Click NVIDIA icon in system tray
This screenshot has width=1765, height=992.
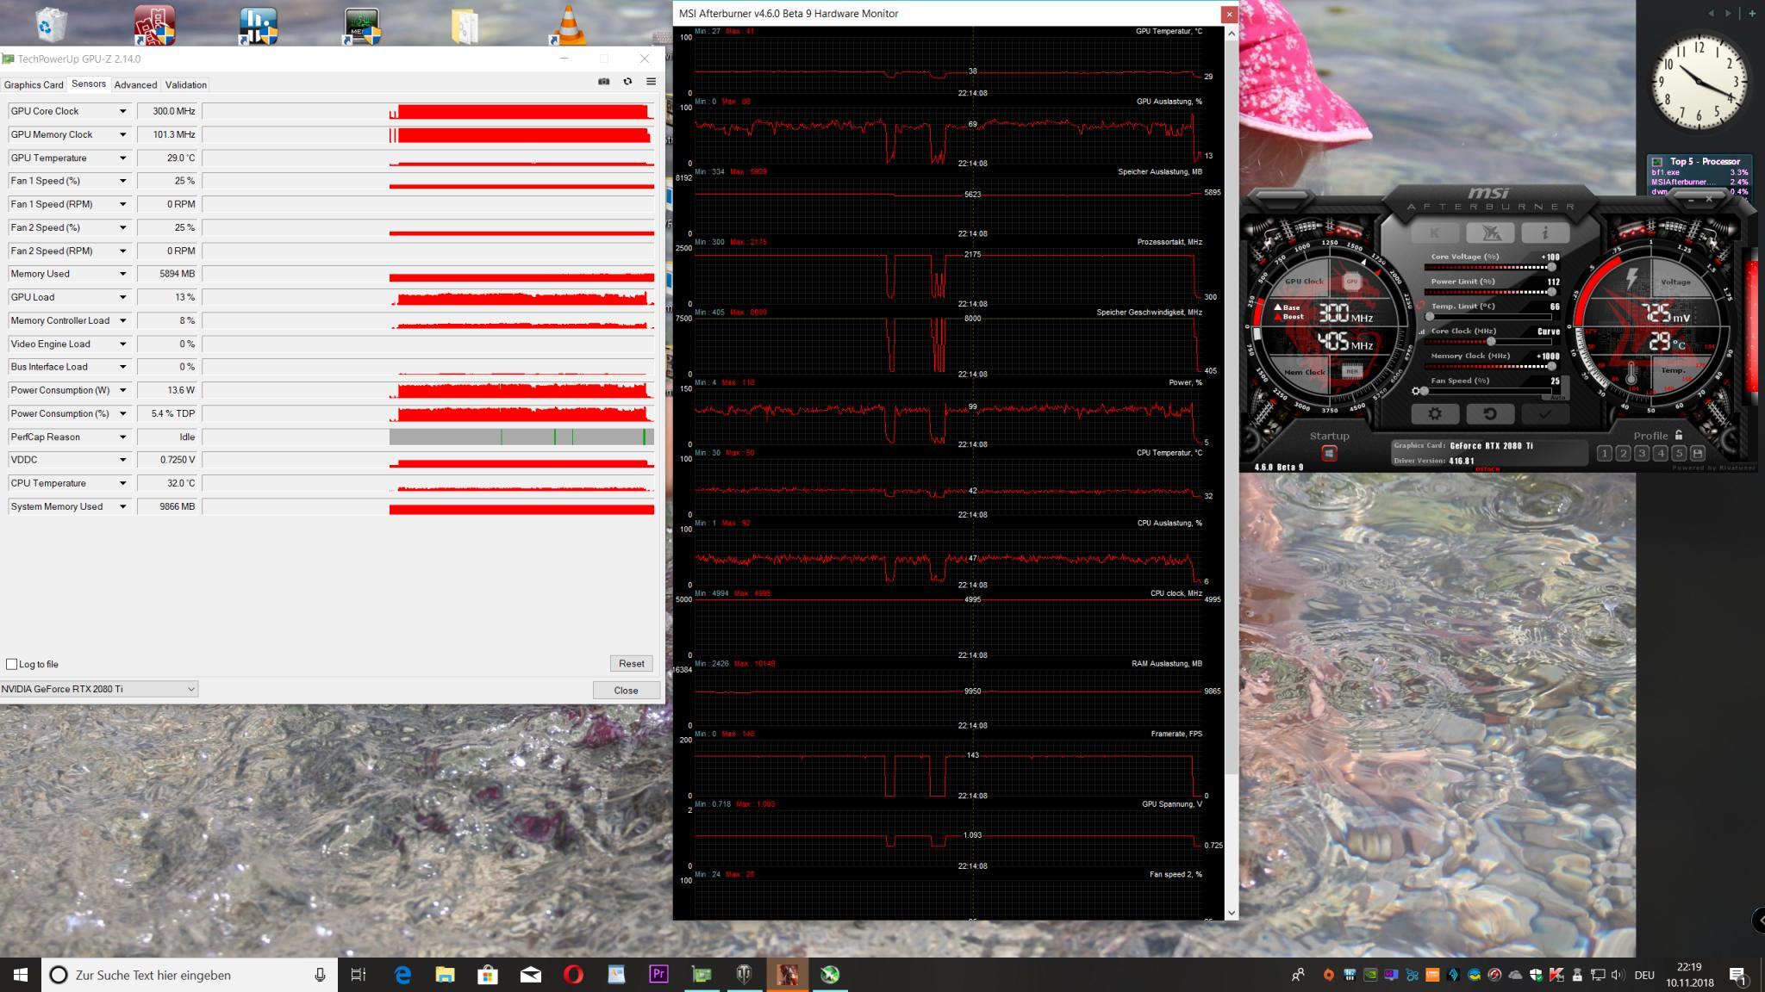coord(1370,975)
